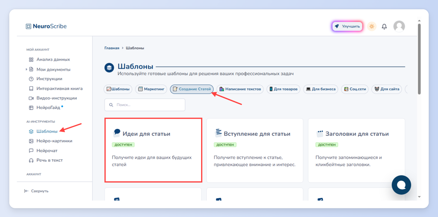The width and height of the screenshot is (438, 217).
Task: Select the Соц.сети category chip
Action: tap(355, 89)
